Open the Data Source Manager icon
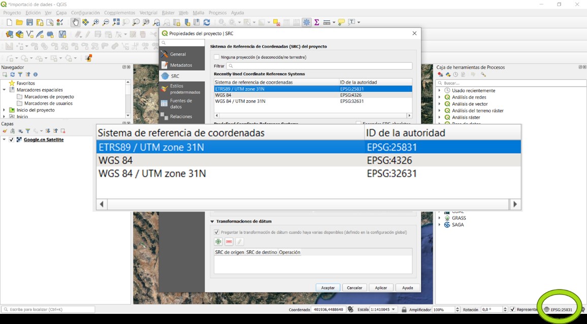Image resolution: width=587 pixels, height=324 pixels. tap(9, 35)
